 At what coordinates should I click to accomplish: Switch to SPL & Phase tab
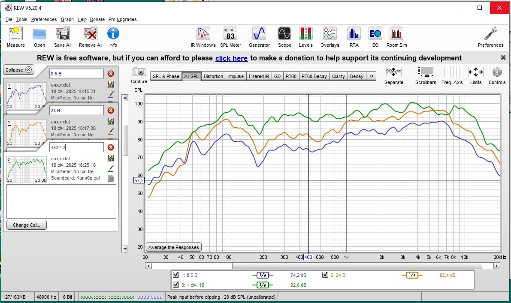[166, 76]
